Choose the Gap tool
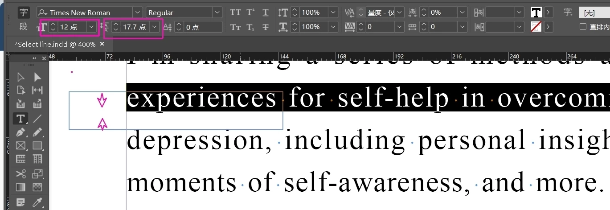The width and height of the screenshot is (610, 210). tap(37, 91)
